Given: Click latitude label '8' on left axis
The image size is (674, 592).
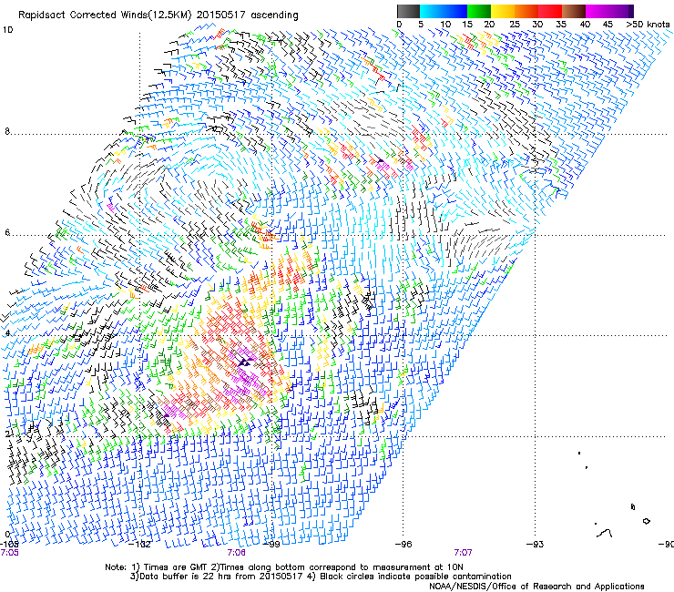Looking at the screenshot, I should click(x=7, y=131).
